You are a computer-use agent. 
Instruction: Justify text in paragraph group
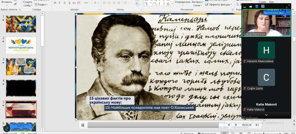[x=119, y=3]
